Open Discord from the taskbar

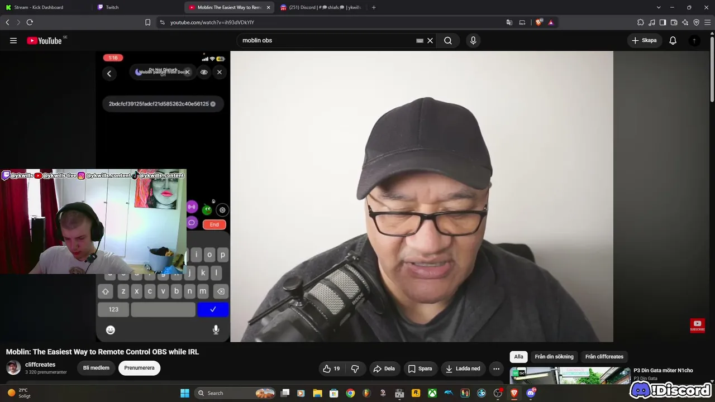pos(531,393)
